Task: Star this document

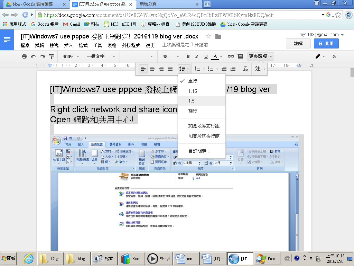Action: (x=208, y=36)
